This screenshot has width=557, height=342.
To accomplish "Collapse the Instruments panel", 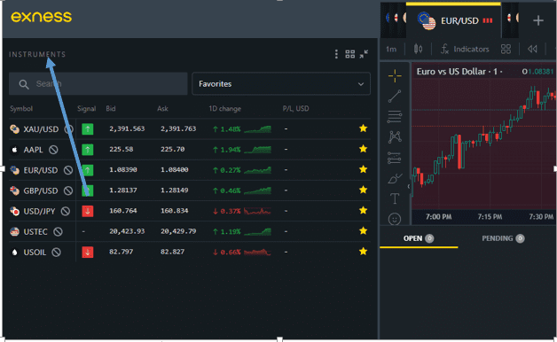I will click(x=364, y=54).
